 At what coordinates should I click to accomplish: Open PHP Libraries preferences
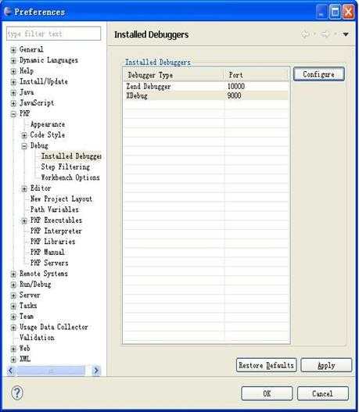(53, 242)
